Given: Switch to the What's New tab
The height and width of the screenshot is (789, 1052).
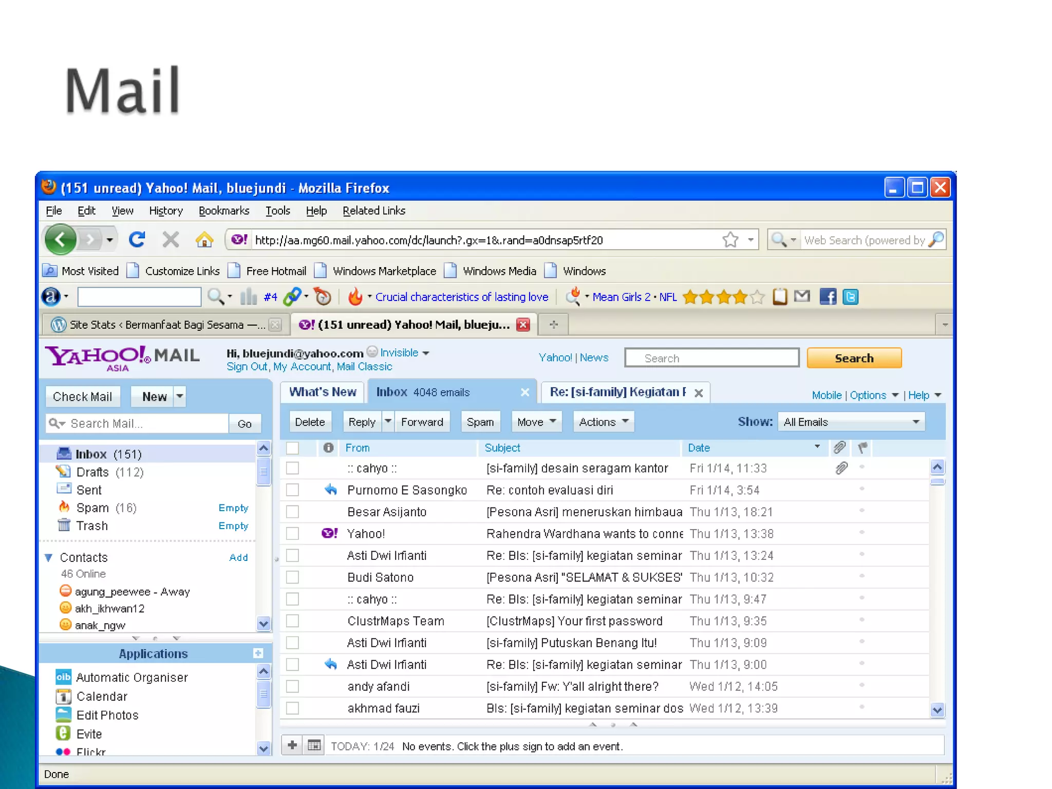Looking at the screenshot, I should point(322,392).
